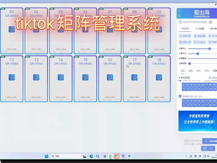This screenshot has width=217, height=163.
Task: Click the input method 英 tray icon
Action: tap(200, 156)
